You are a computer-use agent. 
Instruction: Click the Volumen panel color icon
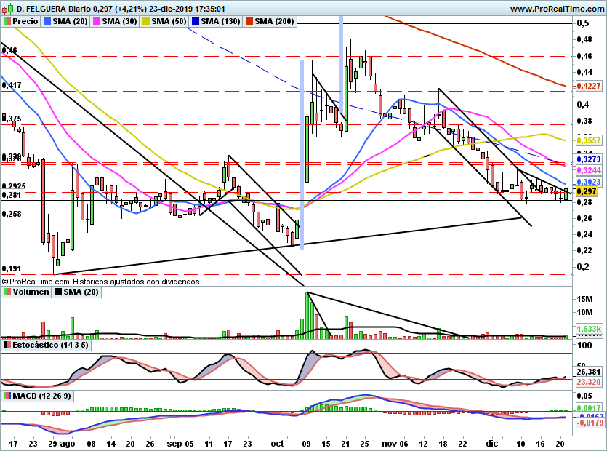[x=7, y=292]
